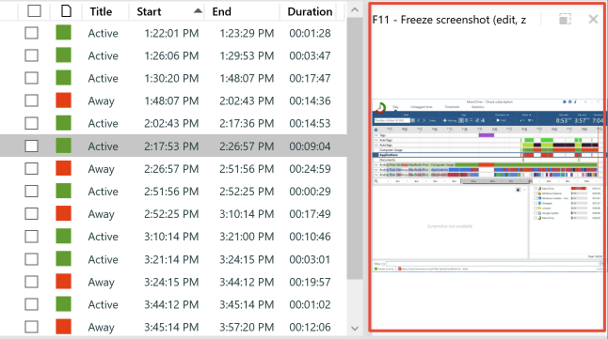This screenshot has width=608, height=339.
Task: Check the box for the 3:24:15 PM Away row
Action: (31, 282)
